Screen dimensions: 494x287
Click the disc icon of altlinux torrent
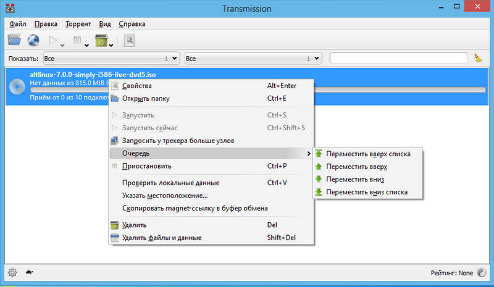click(x=17, y=86)
